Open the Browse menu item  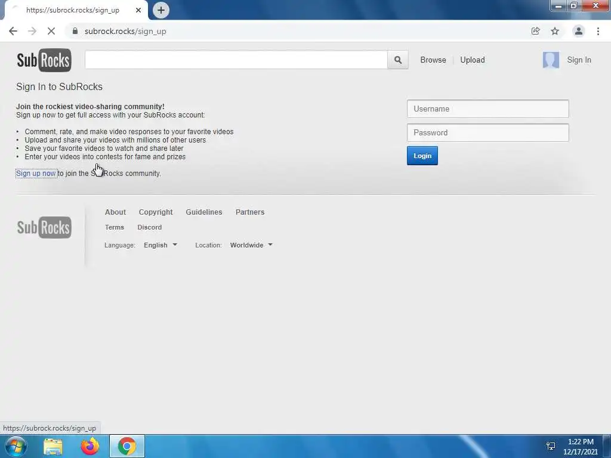click(433, 60)
